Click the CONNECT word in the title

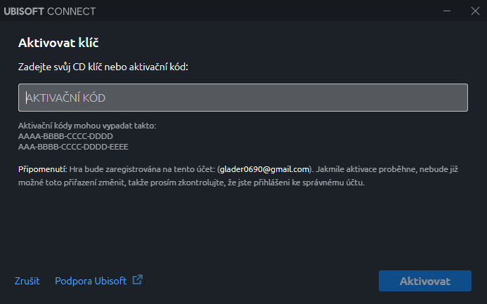[x=72, y=11]
